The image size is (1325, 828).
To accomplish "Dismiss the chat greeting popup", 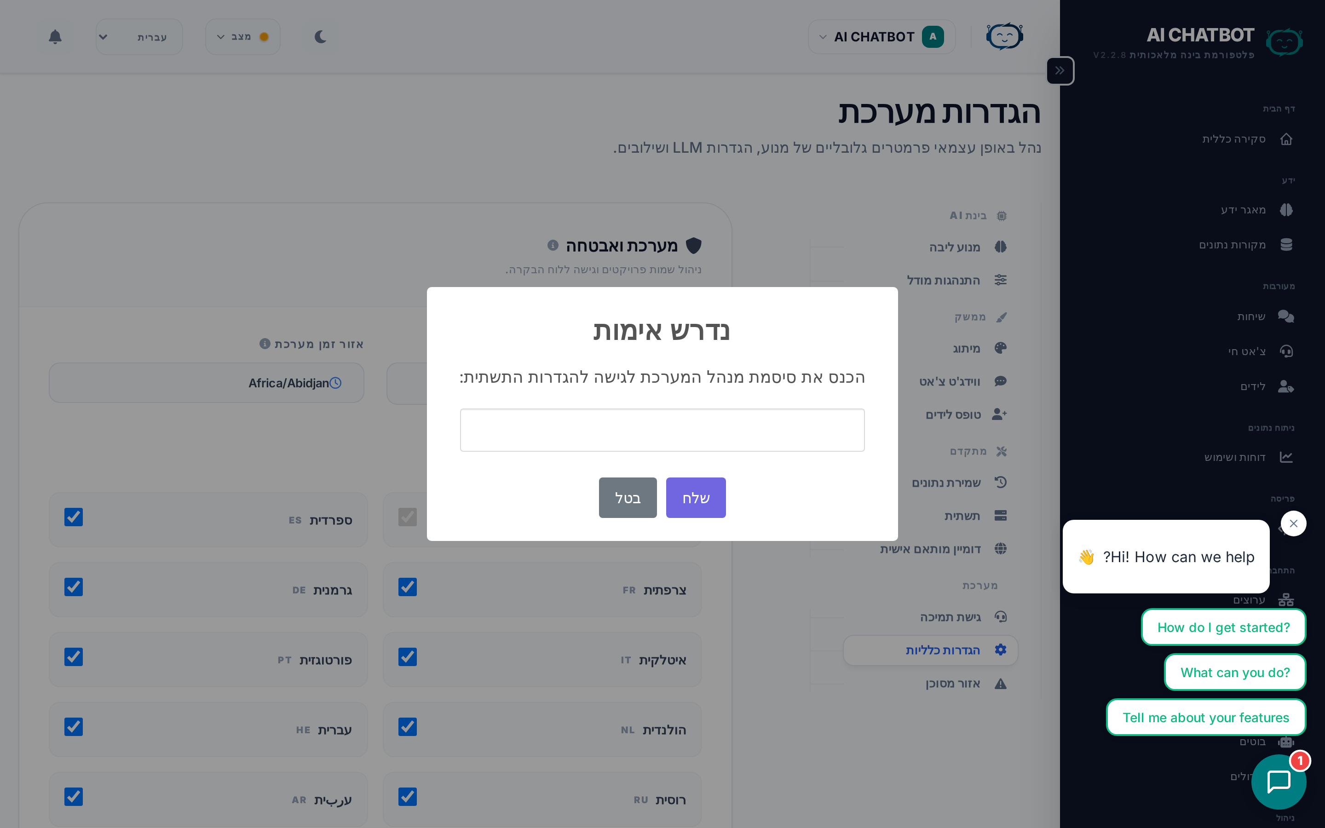I will coord(1293,523).
